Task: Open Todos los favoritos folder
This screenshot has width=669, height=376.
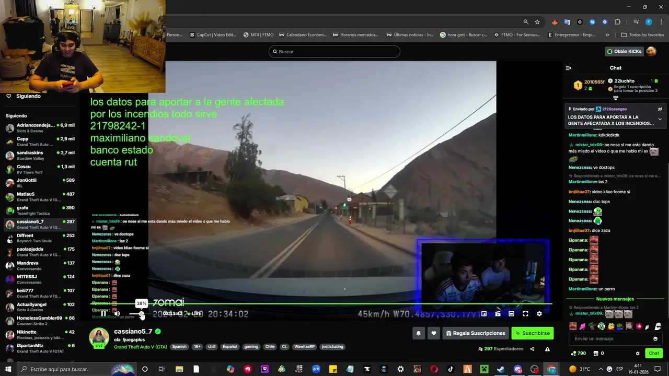Action: 643,35
